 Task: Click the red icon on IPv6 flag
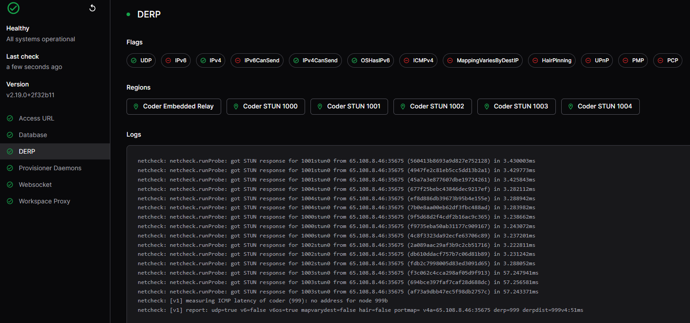pos(168,60)
